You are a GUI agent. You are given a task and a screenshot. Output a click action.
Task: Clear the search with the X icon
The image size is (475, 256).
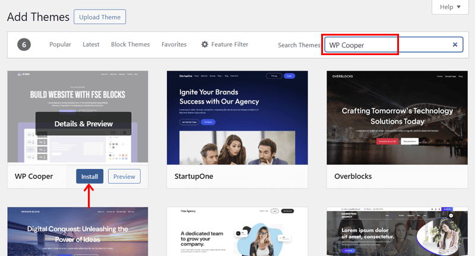[455, 44]
